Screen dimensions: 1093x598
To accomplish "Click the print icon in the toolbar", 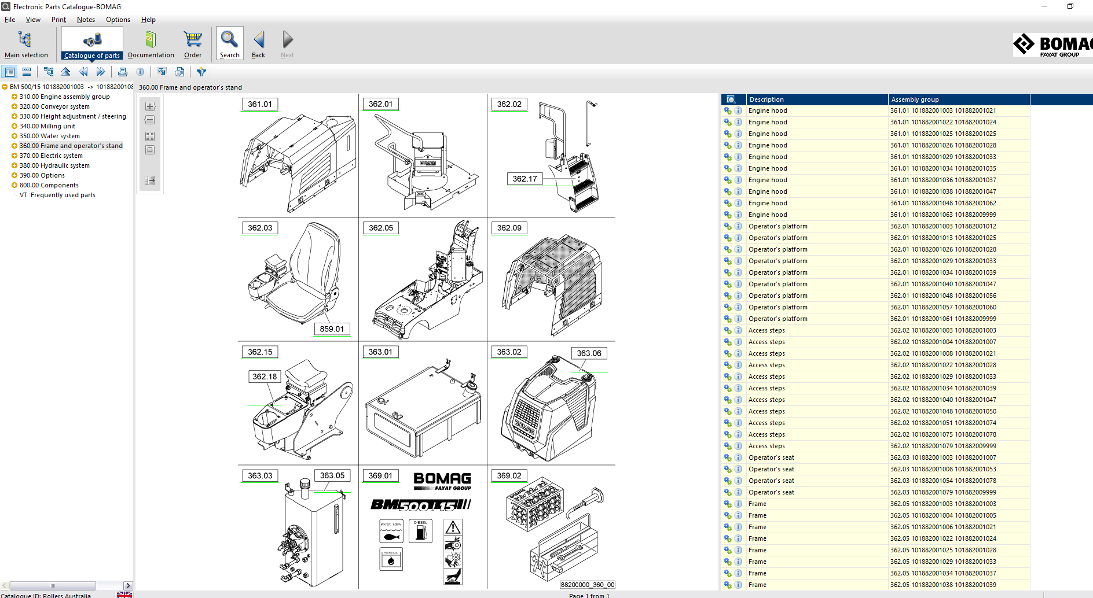I will click(123, 71).
